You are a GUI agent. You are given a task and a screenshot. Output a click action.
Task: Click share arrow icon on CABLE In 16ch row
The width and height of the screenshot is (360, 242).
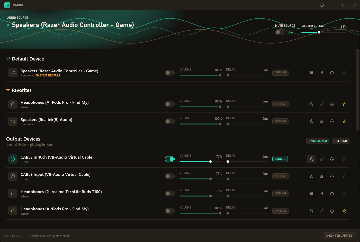(321, 159)
